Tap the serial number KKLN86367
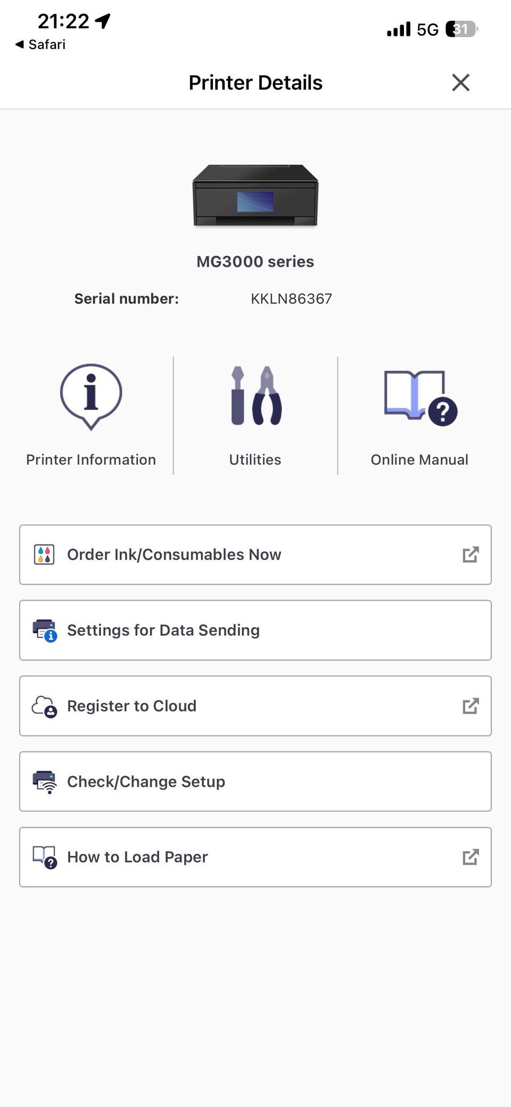511x1107 pixels. [x=291, y=298]
